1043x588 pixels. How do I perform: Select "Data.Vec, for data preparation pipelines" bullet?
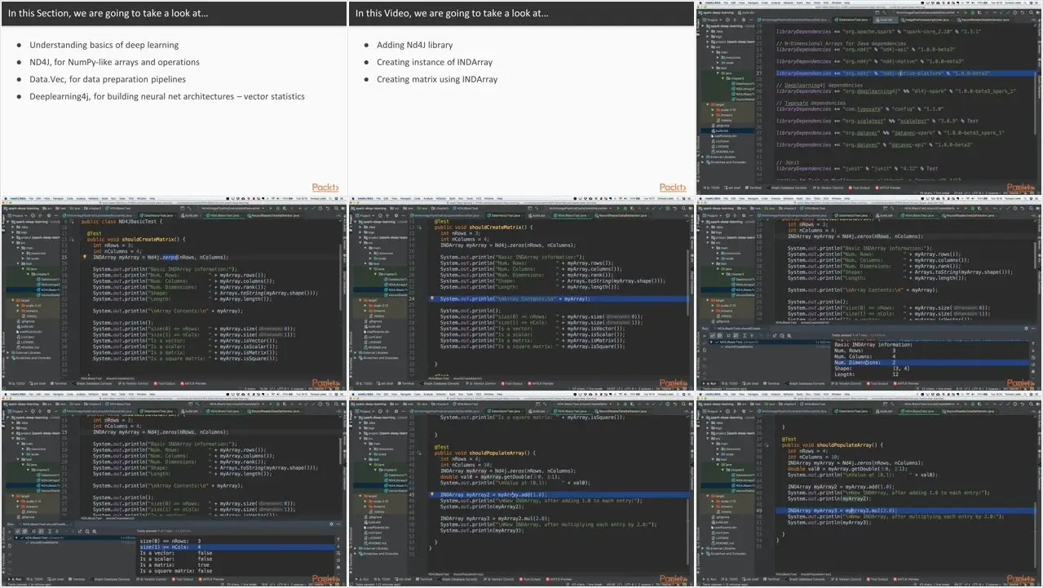click(x=108, y=79)
